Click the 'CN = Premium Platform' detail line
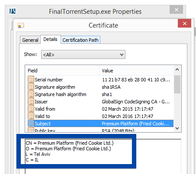Viewport: 196px width, 174px height. coord(70,143)
